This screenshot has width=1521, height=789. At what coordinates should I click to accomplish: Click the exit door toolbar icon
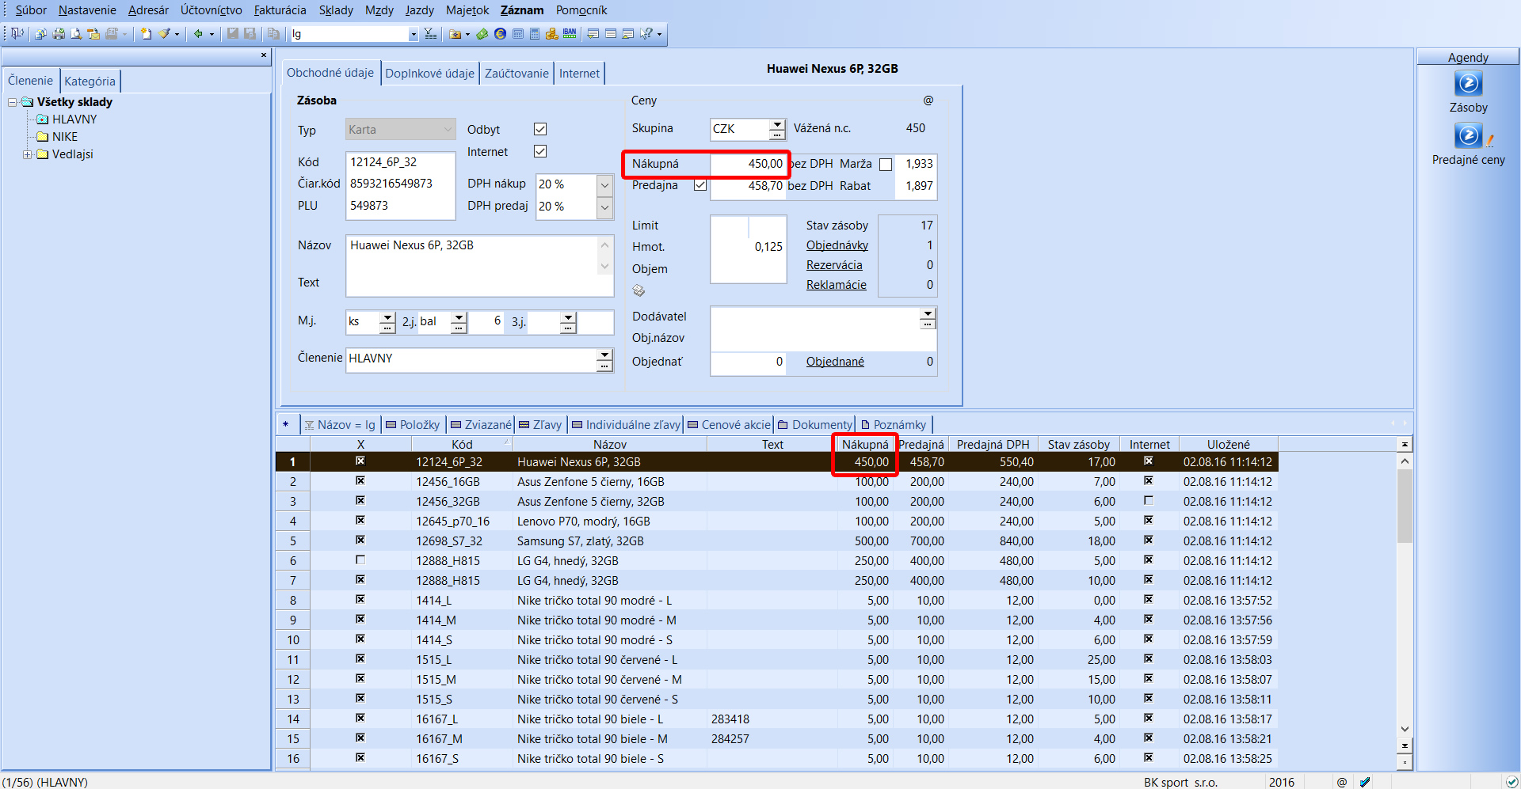coord(17,33)
